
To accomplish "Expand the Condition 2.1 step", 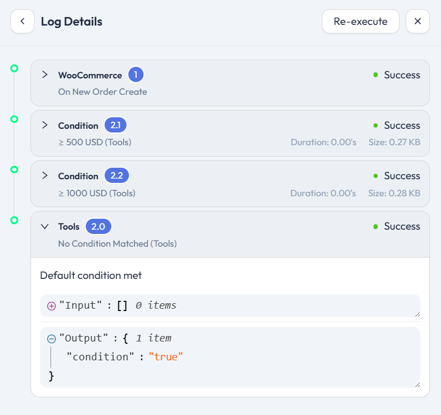I will 44,125.
